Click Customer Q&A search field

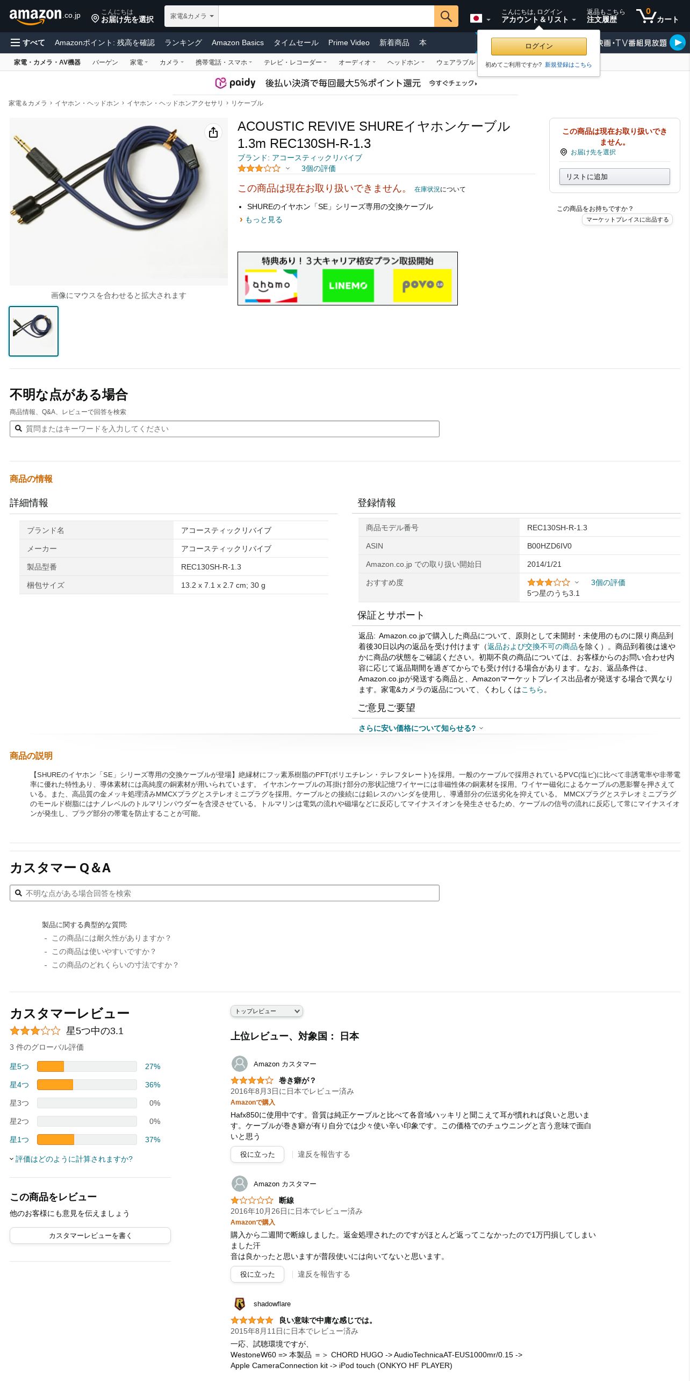[225, 893]
